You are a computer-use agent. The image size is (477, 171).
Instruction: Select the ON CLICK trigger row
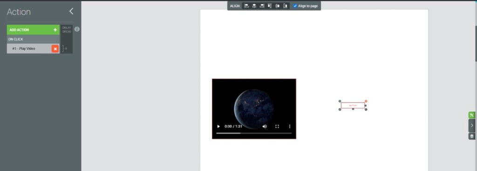[x=33, y=39]
